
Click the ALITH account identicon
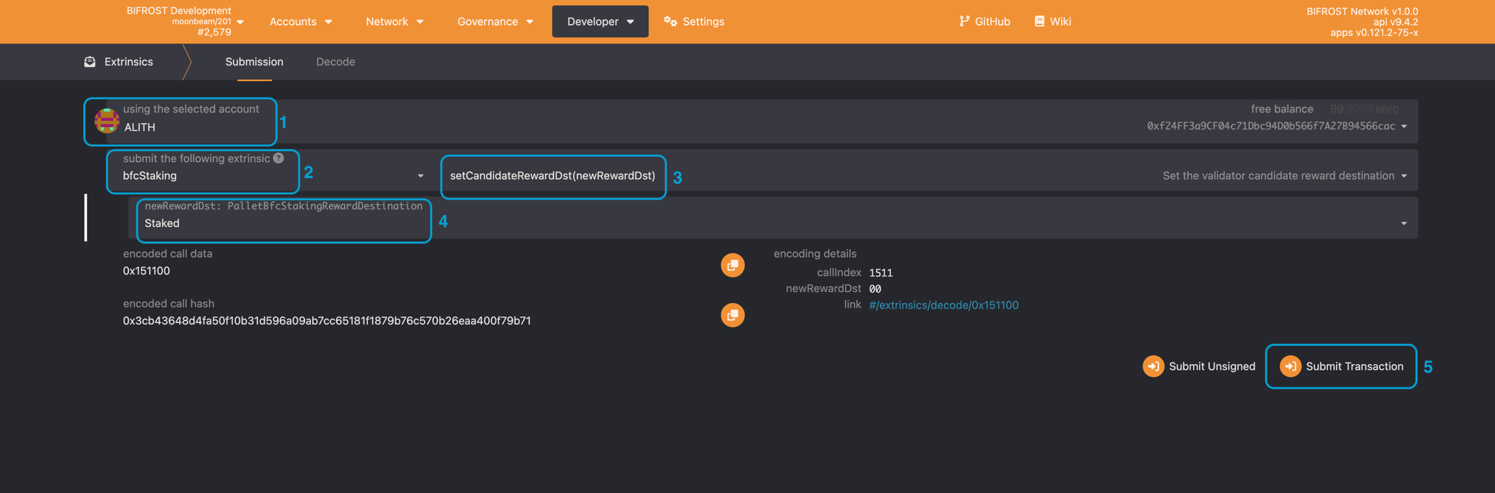pyautogui.click(x=106, y=121)
